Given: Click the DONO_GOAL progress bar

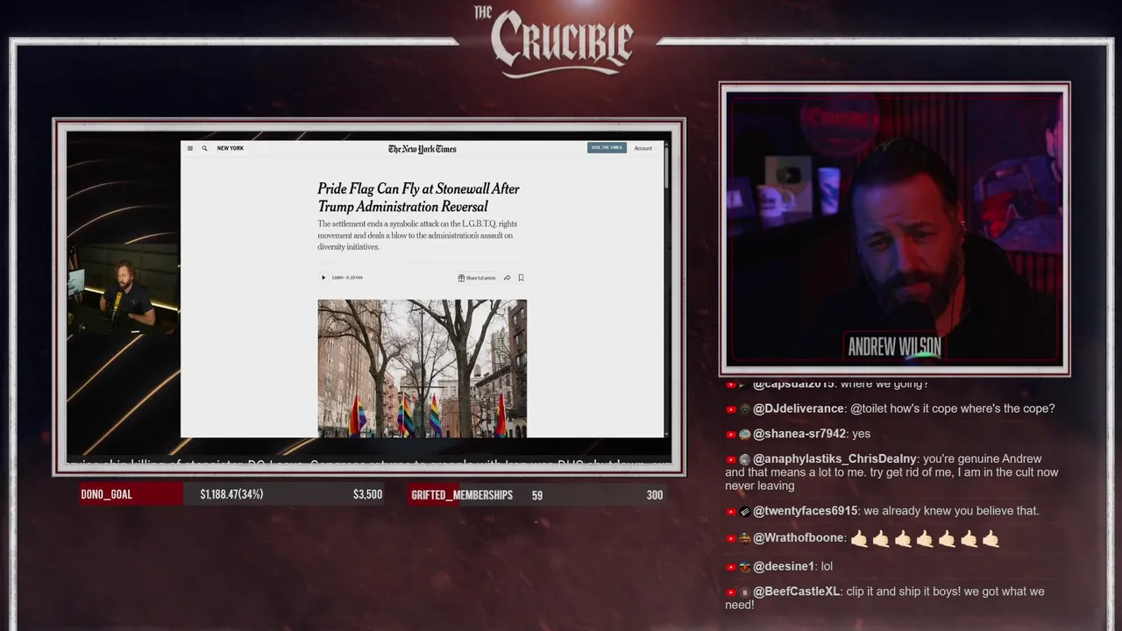Looking at the screenshot, I should click(232, 494).
